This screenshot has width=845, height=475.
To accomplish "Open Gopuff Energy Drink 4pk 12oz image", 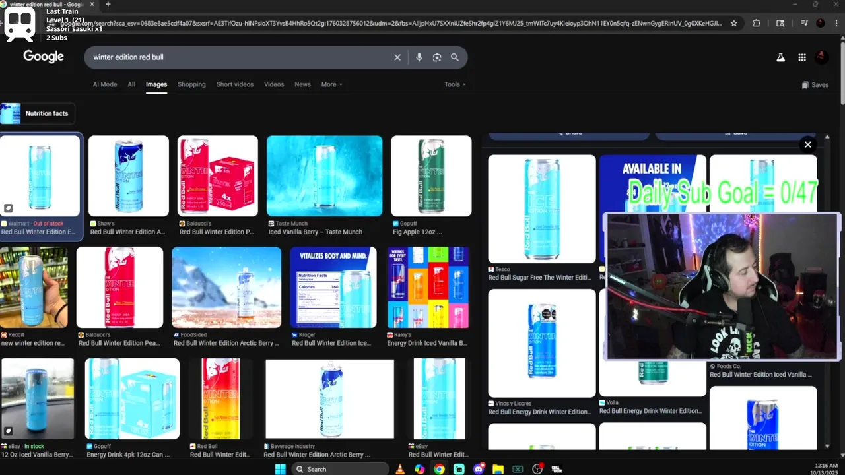I will [x=132, y=399].
